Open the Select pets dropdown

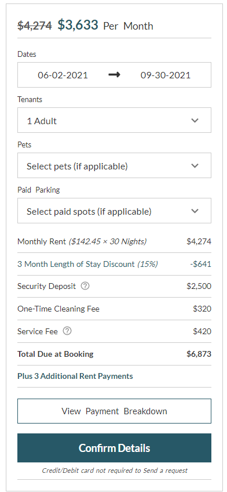point(114,165)
